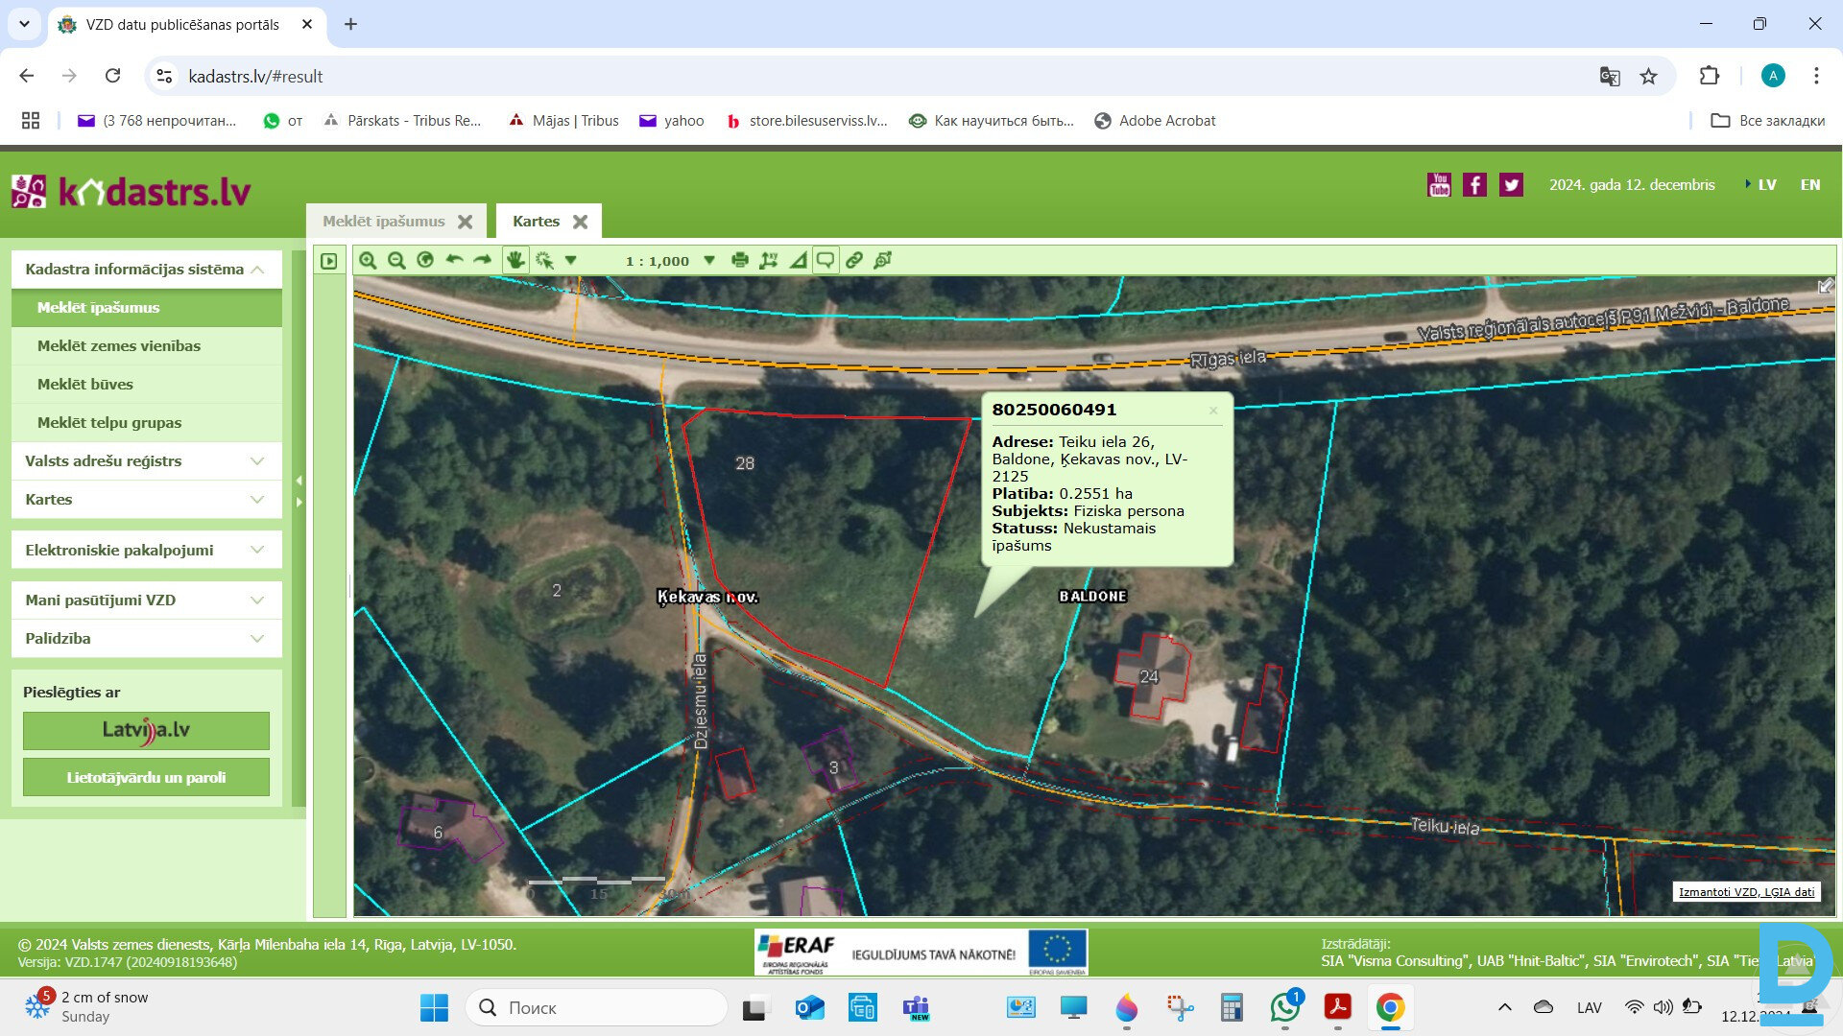Expand Valsts adrešu reģistrs section
The height and width of the screenshot is (1036, 1843).
[146, 460]
